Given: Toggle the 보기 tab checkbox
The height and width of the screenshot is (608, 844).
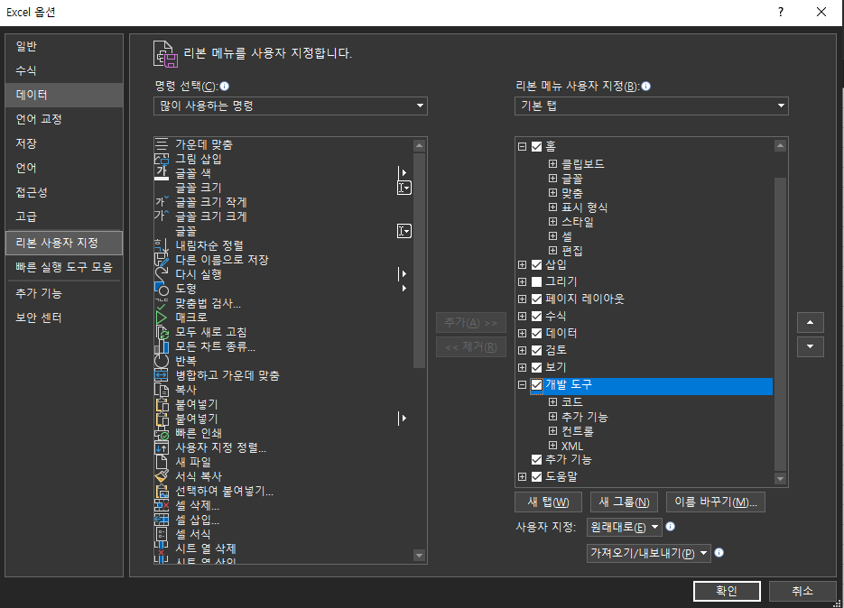Looking at the screenshot, I should 537,367.
